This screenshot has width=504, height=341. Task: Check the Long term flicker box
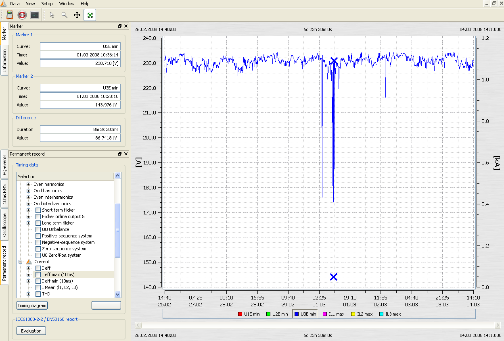pos(38,223)
